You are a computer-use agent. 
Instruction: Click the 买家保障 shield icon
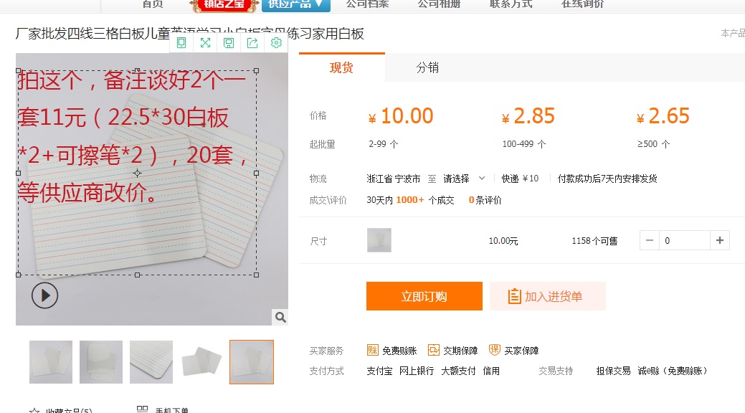(495, 351)
